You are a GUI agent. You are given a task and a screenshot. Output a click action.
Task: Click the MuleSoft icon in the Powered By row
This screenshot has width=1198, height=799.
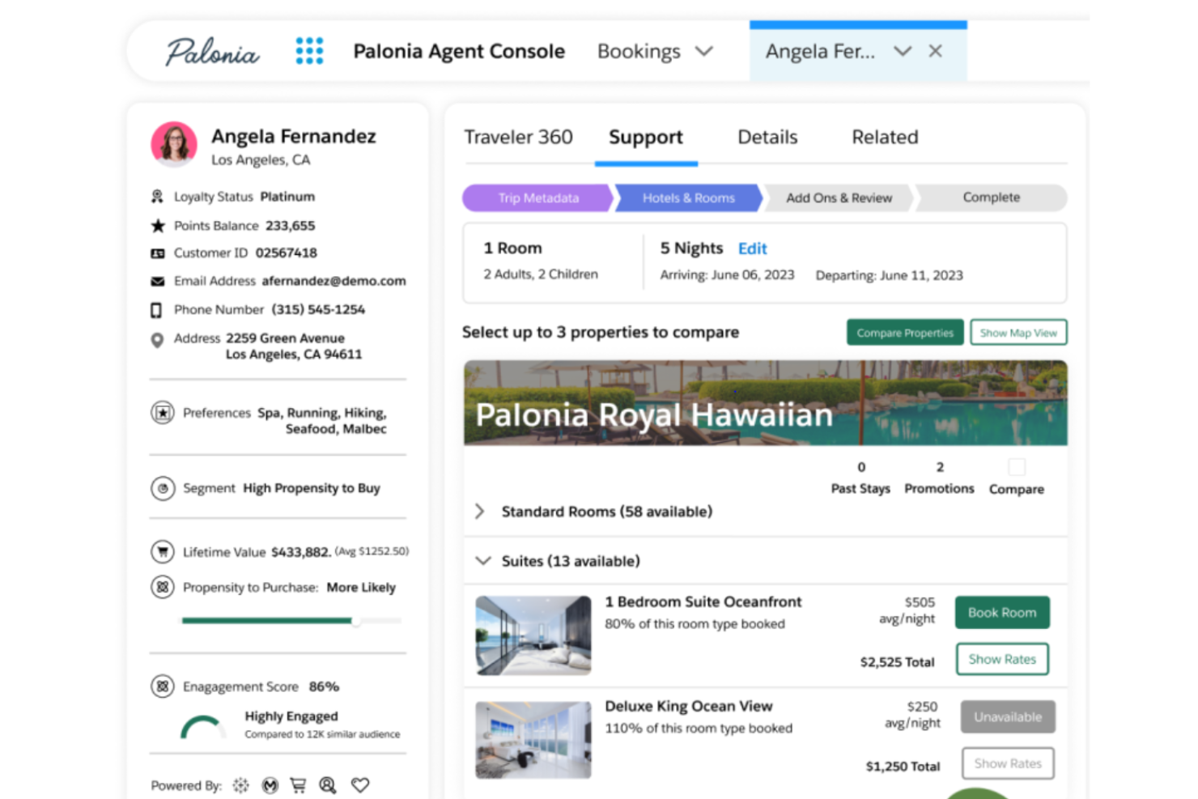click(x=270, y=784)
